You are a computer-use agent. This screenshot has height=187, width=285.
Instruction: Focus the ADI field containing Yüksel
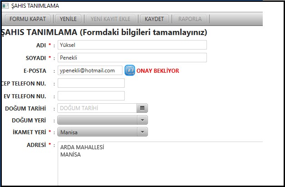pos(132,45)
